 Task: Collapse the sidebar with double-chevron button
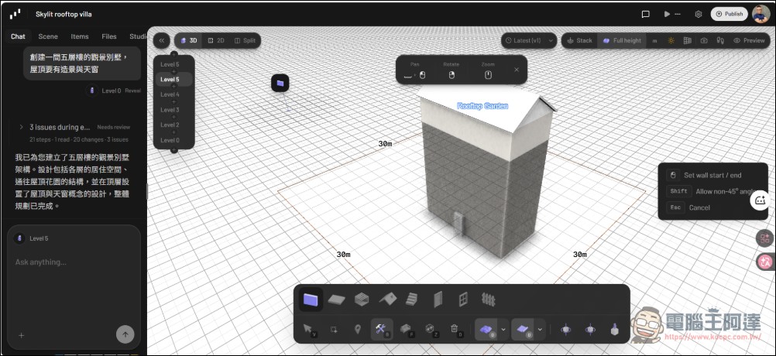tap(161, 40)
